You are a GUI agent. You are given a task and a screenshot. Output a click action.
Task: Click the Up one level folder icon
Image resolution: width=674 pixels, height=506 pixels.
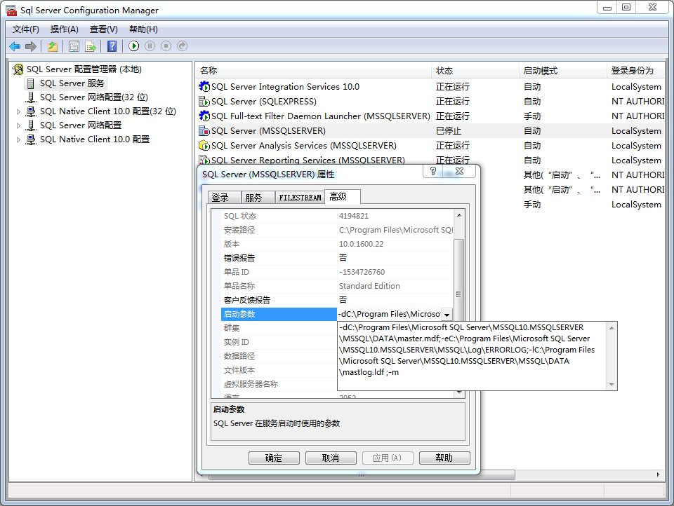pyautogui.click(x=53, y=46)
